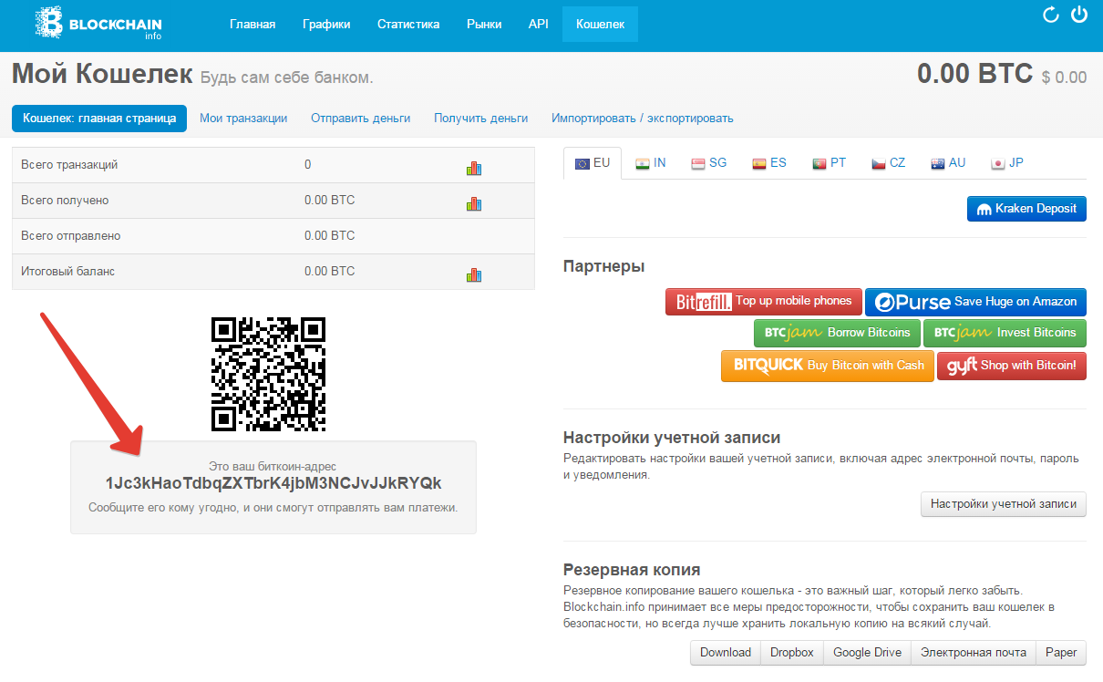Click the Всего получено row label

click(x=65, y=201)
